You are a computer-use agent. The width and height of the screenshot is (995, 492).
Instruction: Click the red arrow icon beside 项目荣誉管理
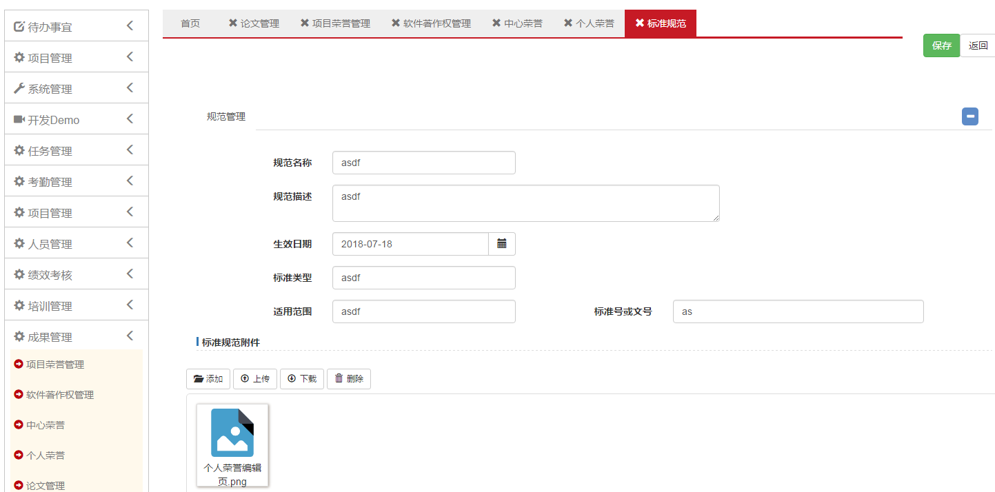click(19, 364)
